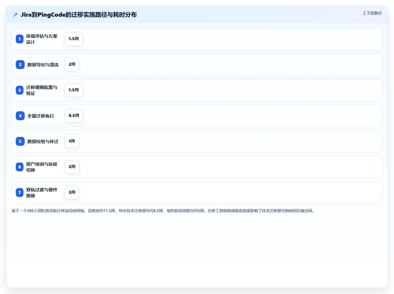Screen dimensions: 394x294
Task: Select the 双轨过渡与最终割接 step label
Action: [x=42, y=193]
